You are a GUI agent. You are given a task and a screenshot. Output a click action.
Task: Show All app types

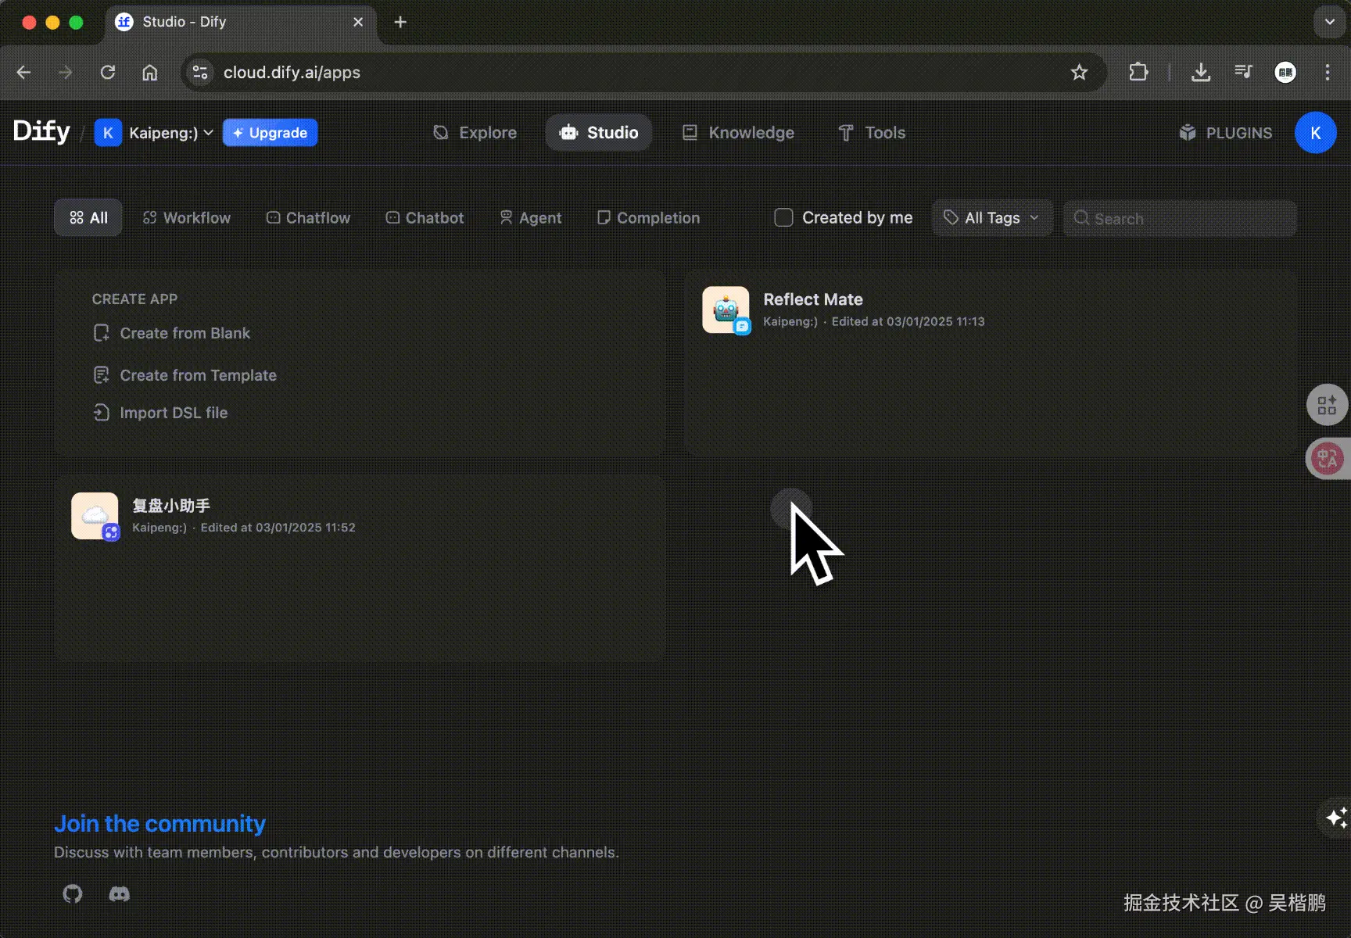pyautogui.click(x=88, y=218)
